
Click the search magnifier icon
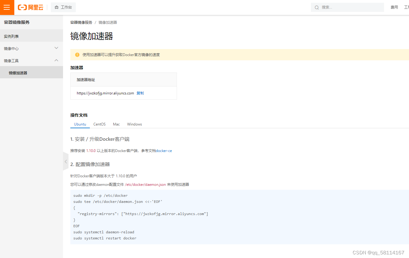pos(317,7)
